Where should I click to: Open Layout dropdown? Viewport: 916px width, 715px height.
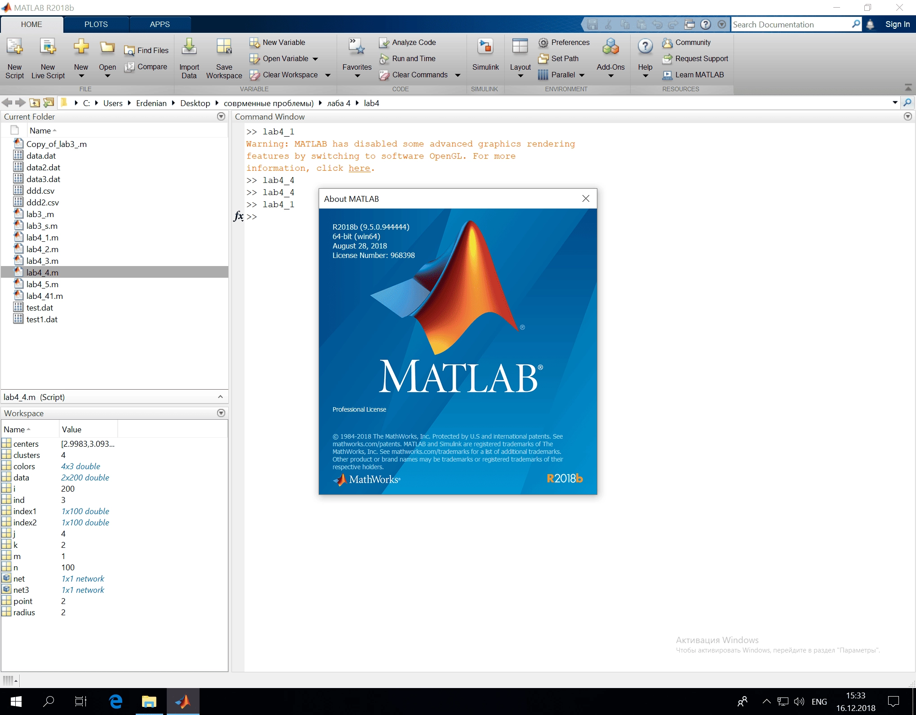point(520,58)
